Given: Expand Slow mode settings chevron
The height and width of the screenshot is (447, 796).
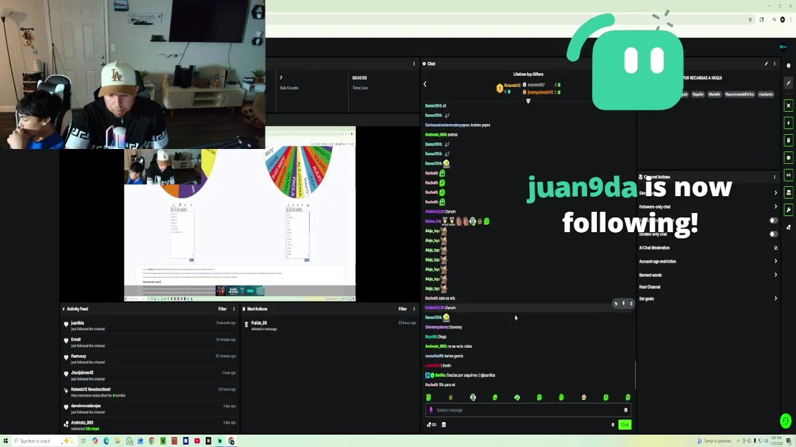Looking at the screenshot, I should [775, 193].
